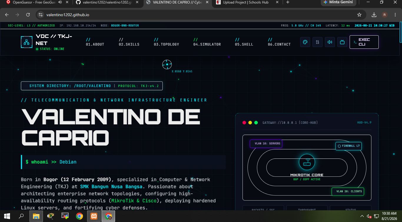The height and width of the screenshot is (222, 402).
Task: Open XAMPP from the taskbar
Action: point(94,216)
